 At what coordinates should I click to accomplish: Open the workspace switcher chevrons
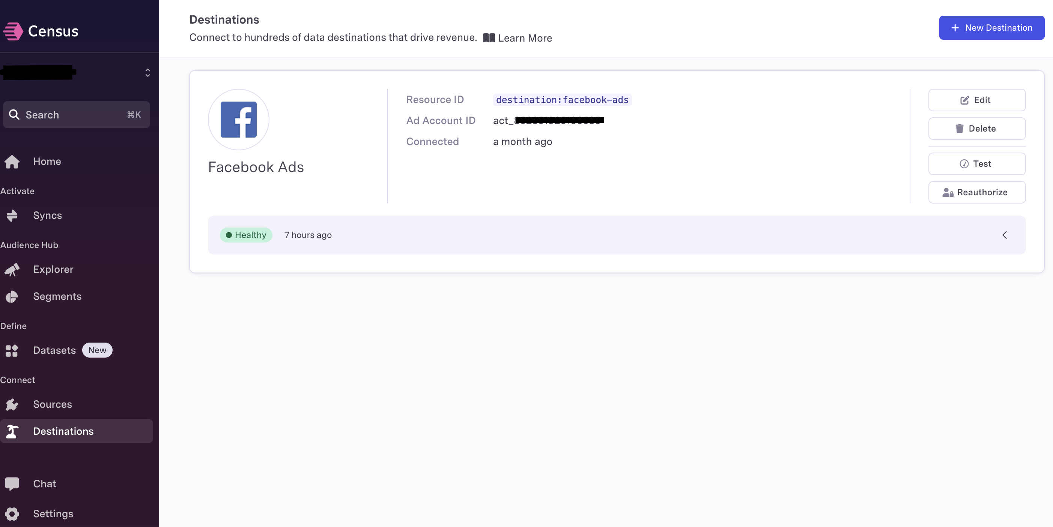(147, 73)
